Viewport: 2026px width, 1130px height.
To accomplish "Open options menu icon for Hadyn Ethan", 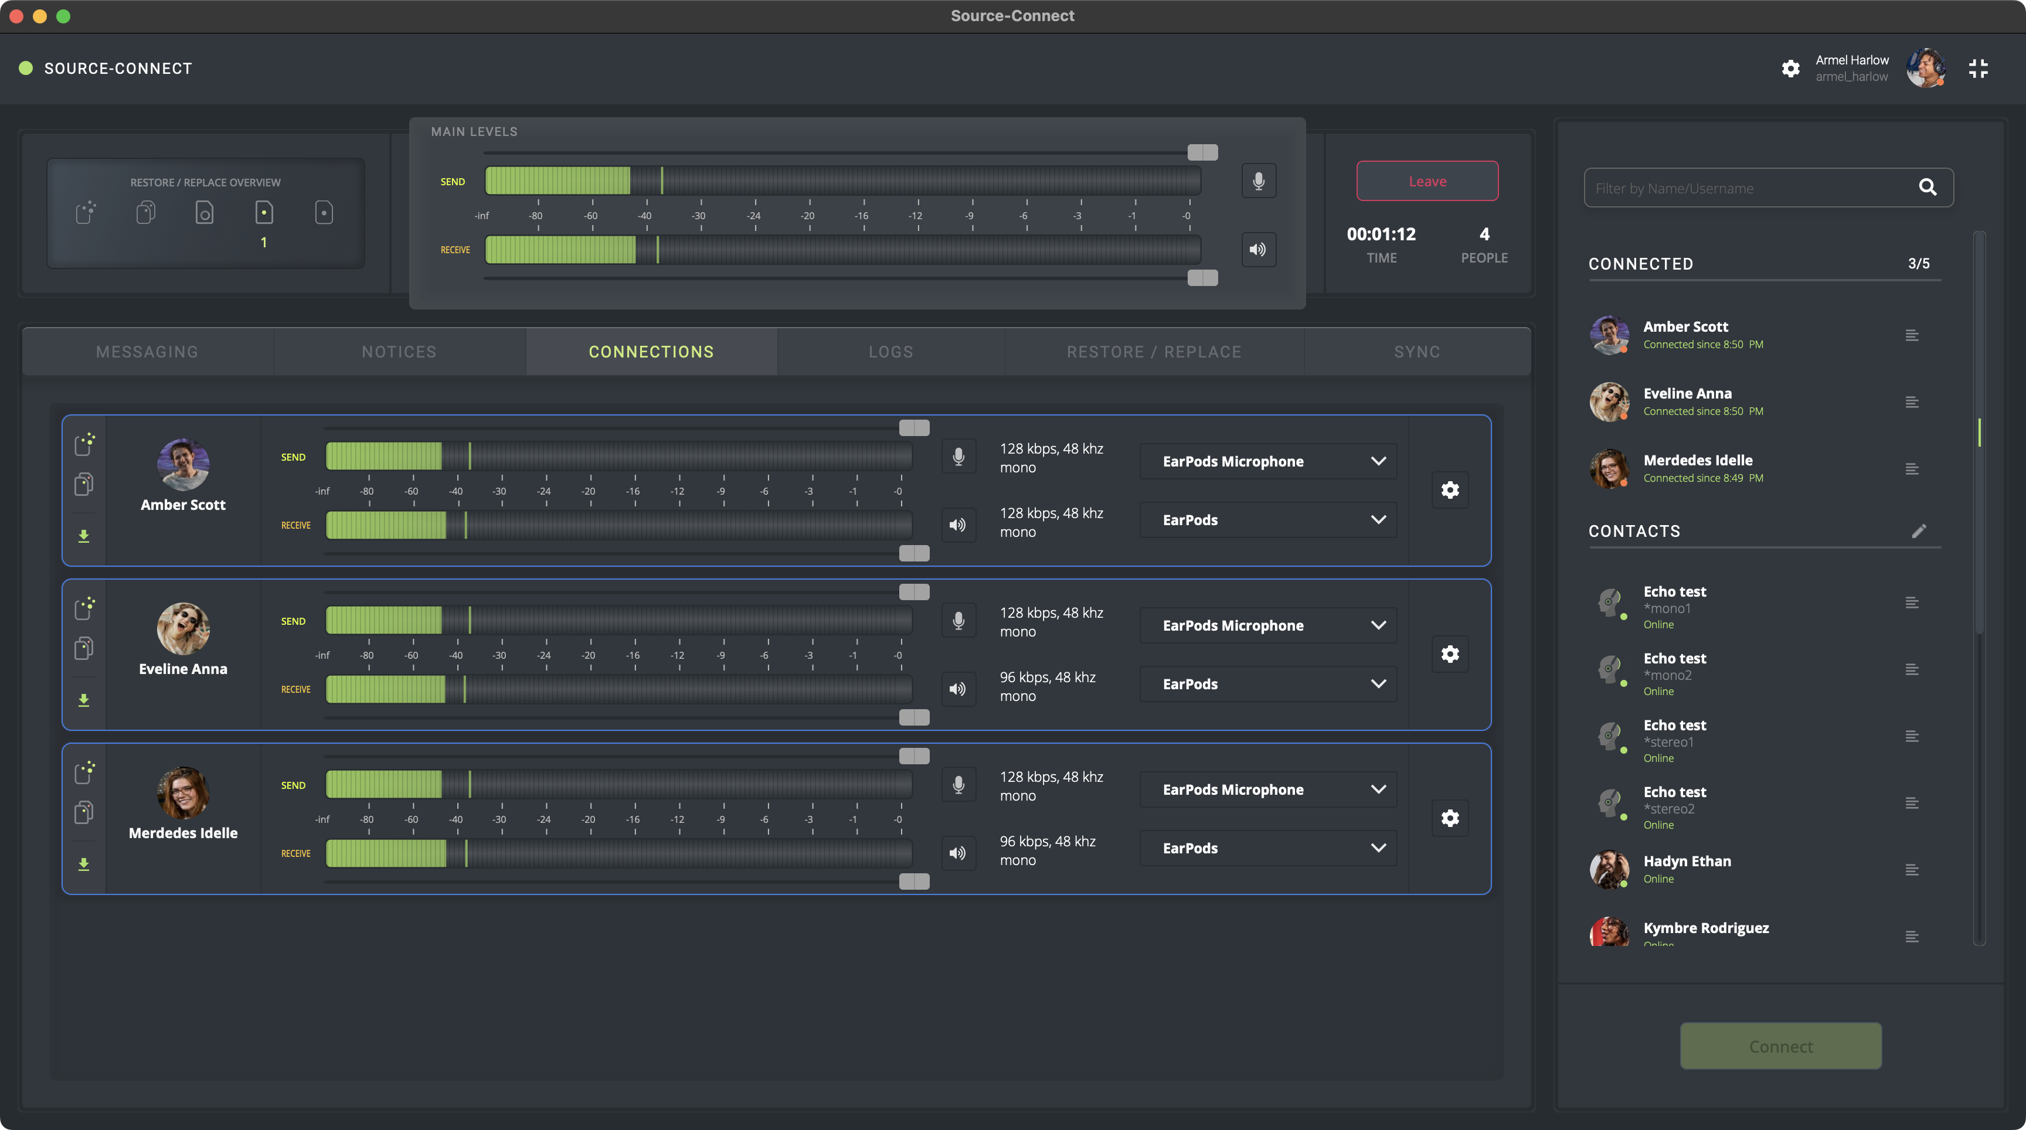I will coord(1912,870).
